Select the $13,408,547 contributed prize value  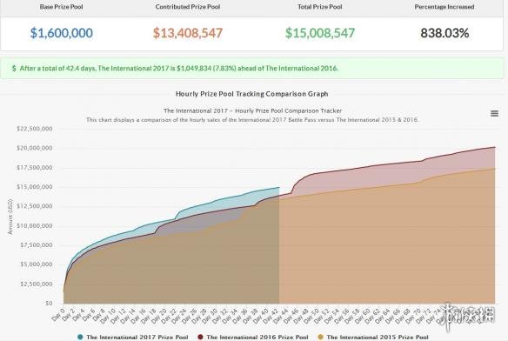coord(188,33)
